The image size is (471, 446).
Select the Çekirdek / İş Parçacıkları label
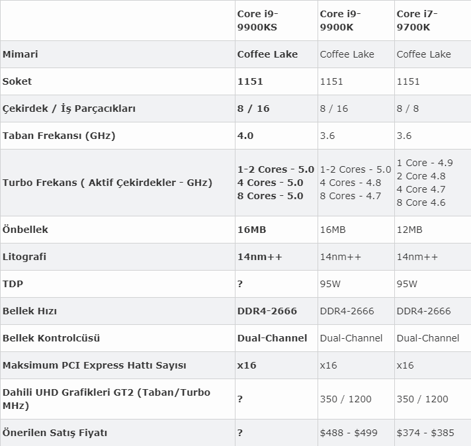click(x=69, y=109)
